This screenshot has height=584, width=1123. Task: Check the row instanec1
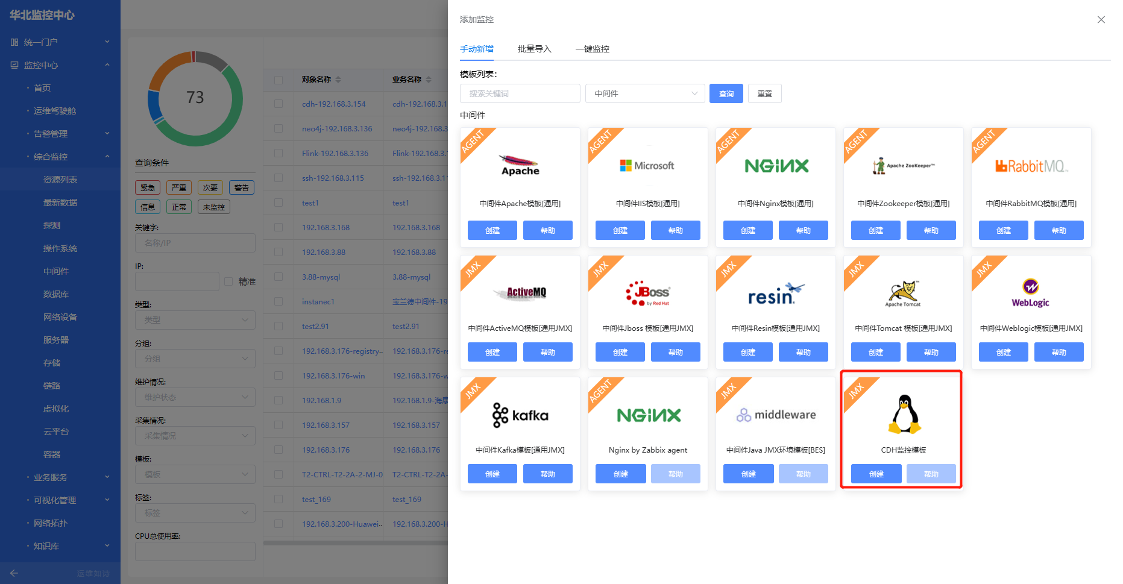[278, 302]
